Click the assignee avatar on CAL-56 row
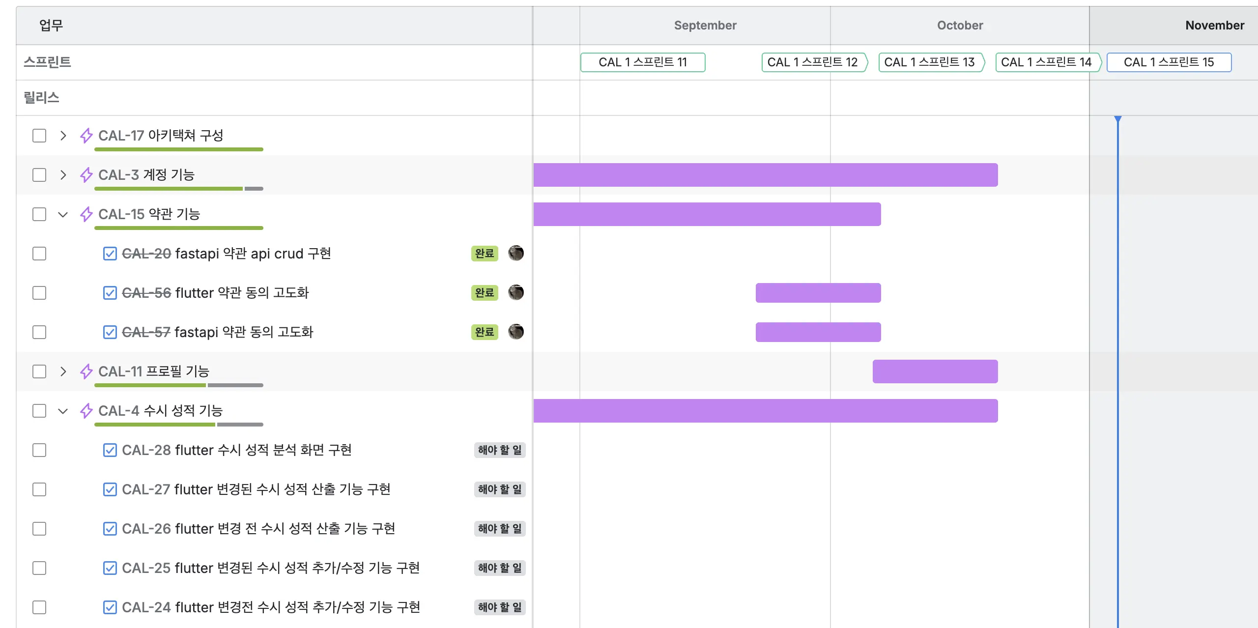Viewport: 1258px width, 628px height. 516,293
